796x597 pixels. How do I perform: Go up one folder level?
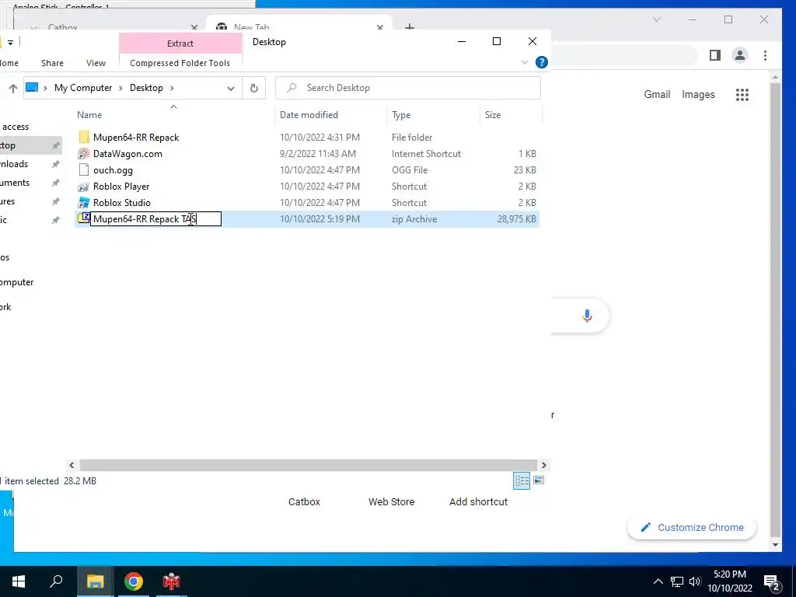13,89
